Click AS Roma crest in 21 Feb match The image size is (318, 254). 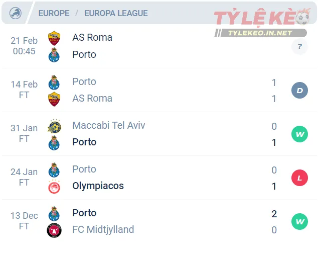pyautogui.click(x=54, y=38)
